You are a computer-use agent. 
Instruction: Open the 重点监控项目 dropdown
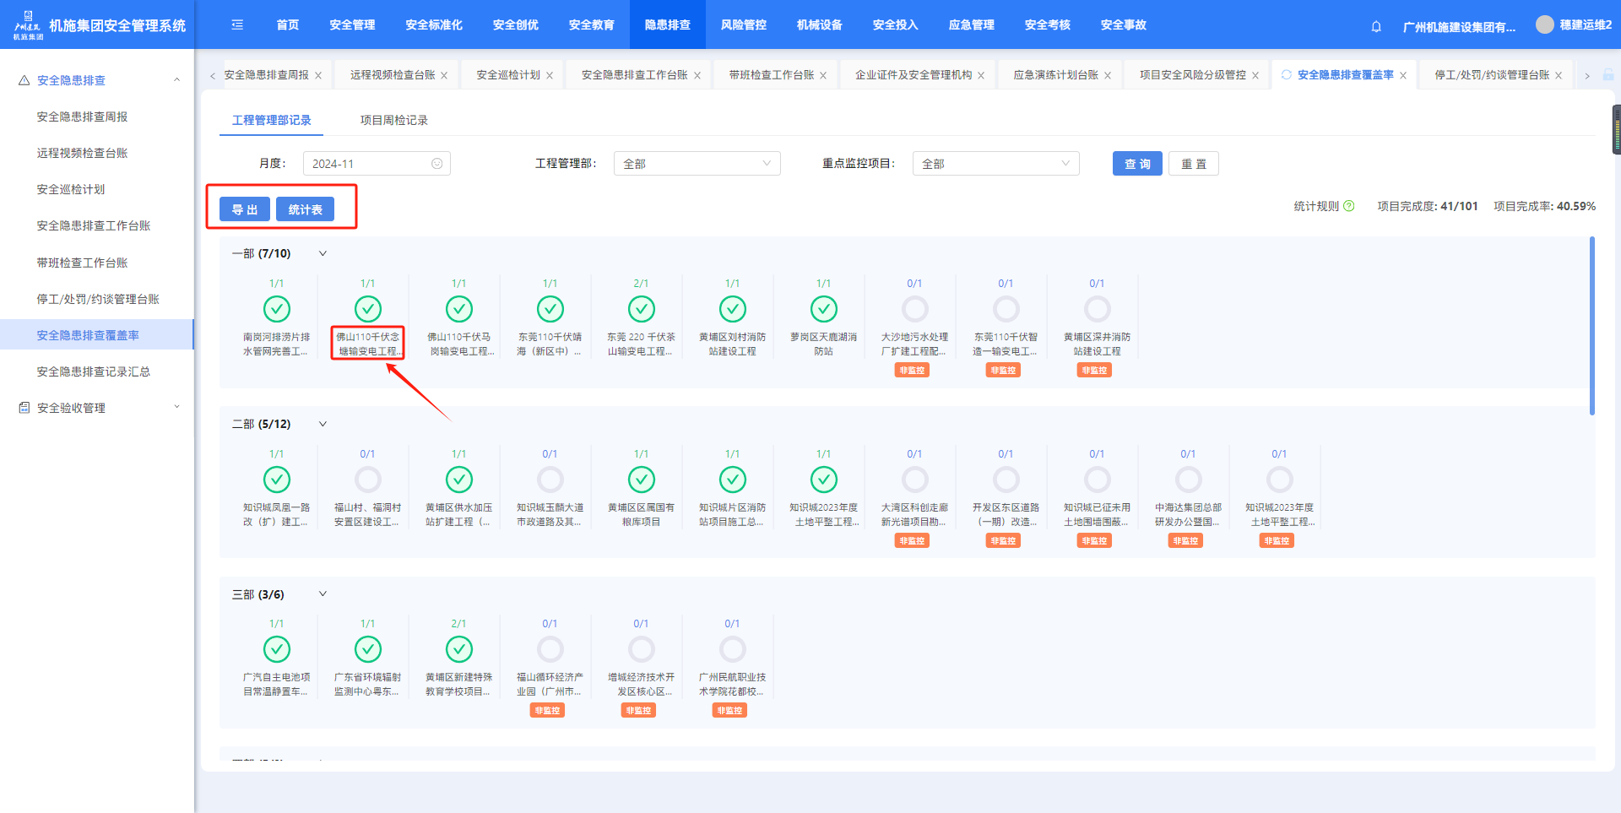995,164
